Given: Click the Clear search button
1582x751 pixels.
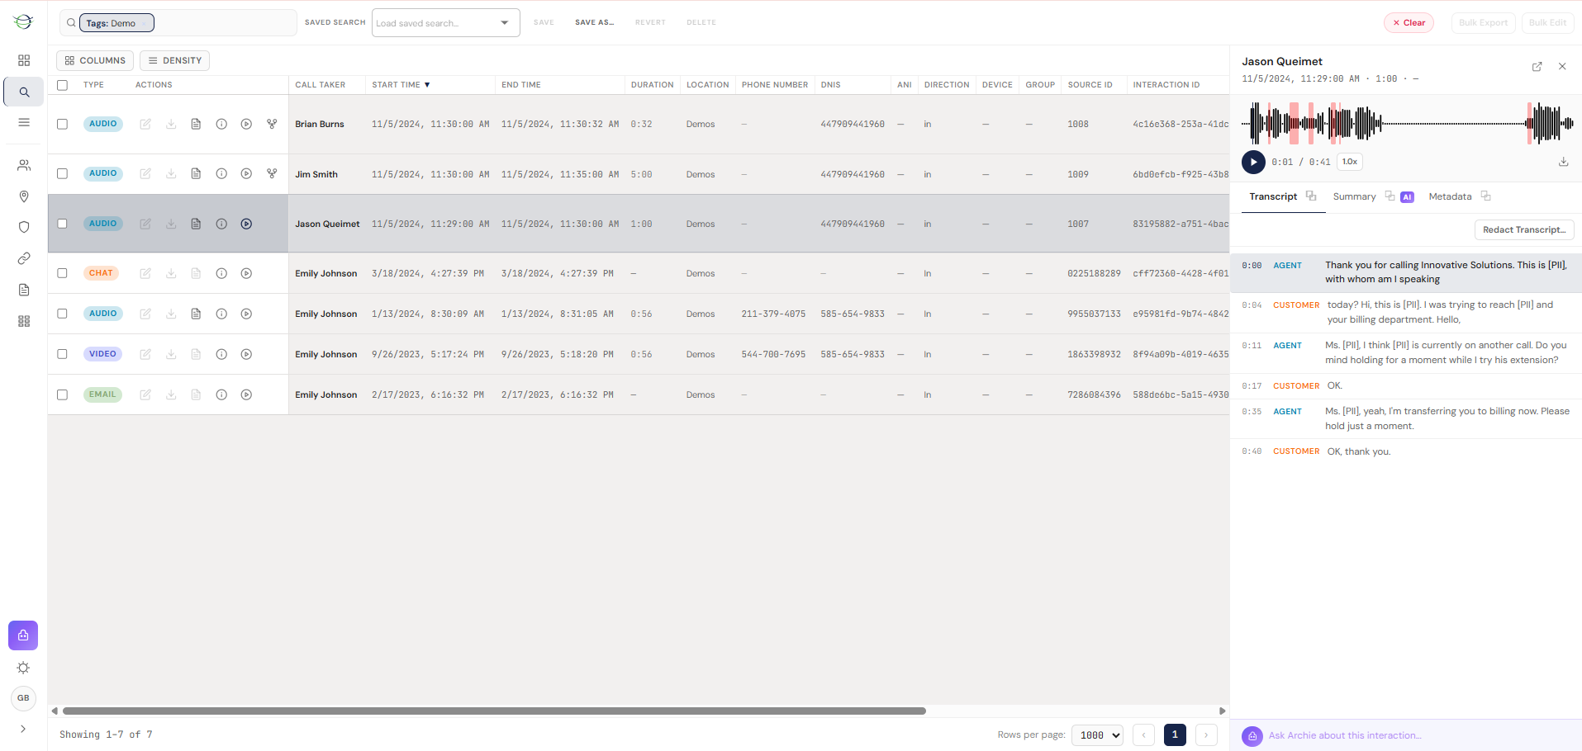Looking at the screenshot, I should click(1409, 23).
